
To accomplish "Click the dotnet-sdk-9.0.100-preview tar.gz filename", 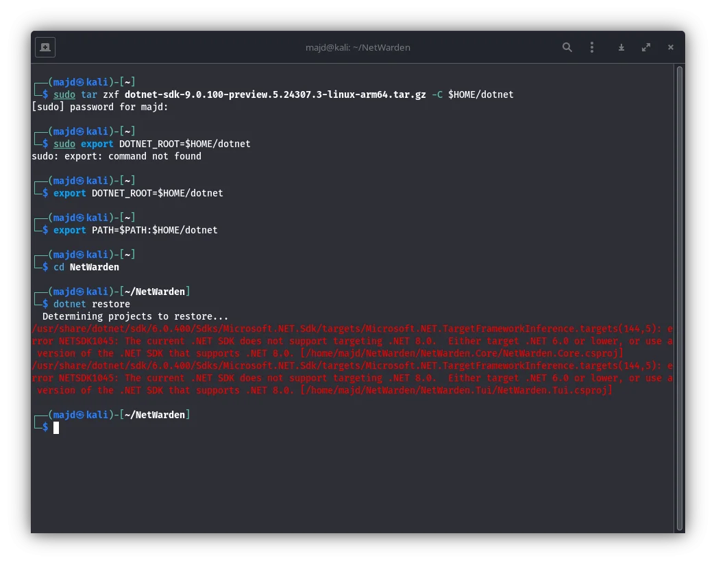I will coord(275,95).
